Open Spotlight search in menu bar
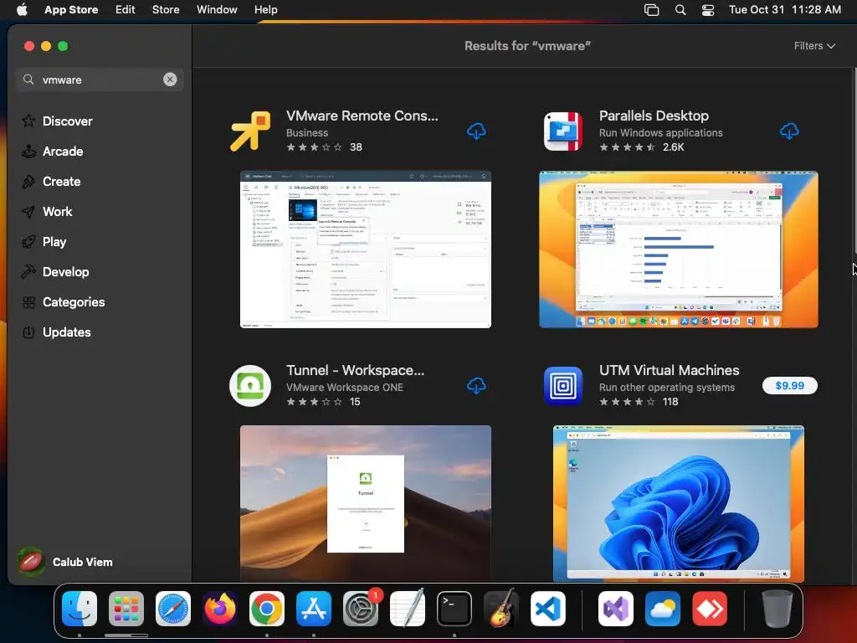This screenshot has width=857, height=643. click(680, 9)
